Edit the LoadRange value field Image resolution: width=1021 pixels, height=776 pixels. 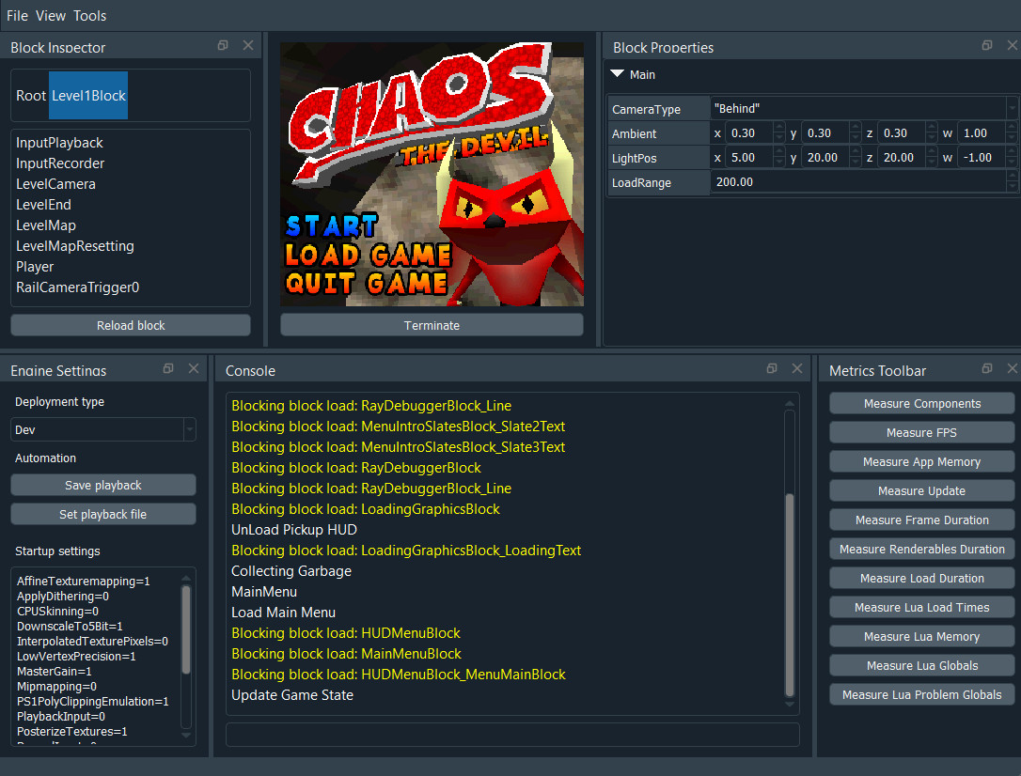point(858,182)
